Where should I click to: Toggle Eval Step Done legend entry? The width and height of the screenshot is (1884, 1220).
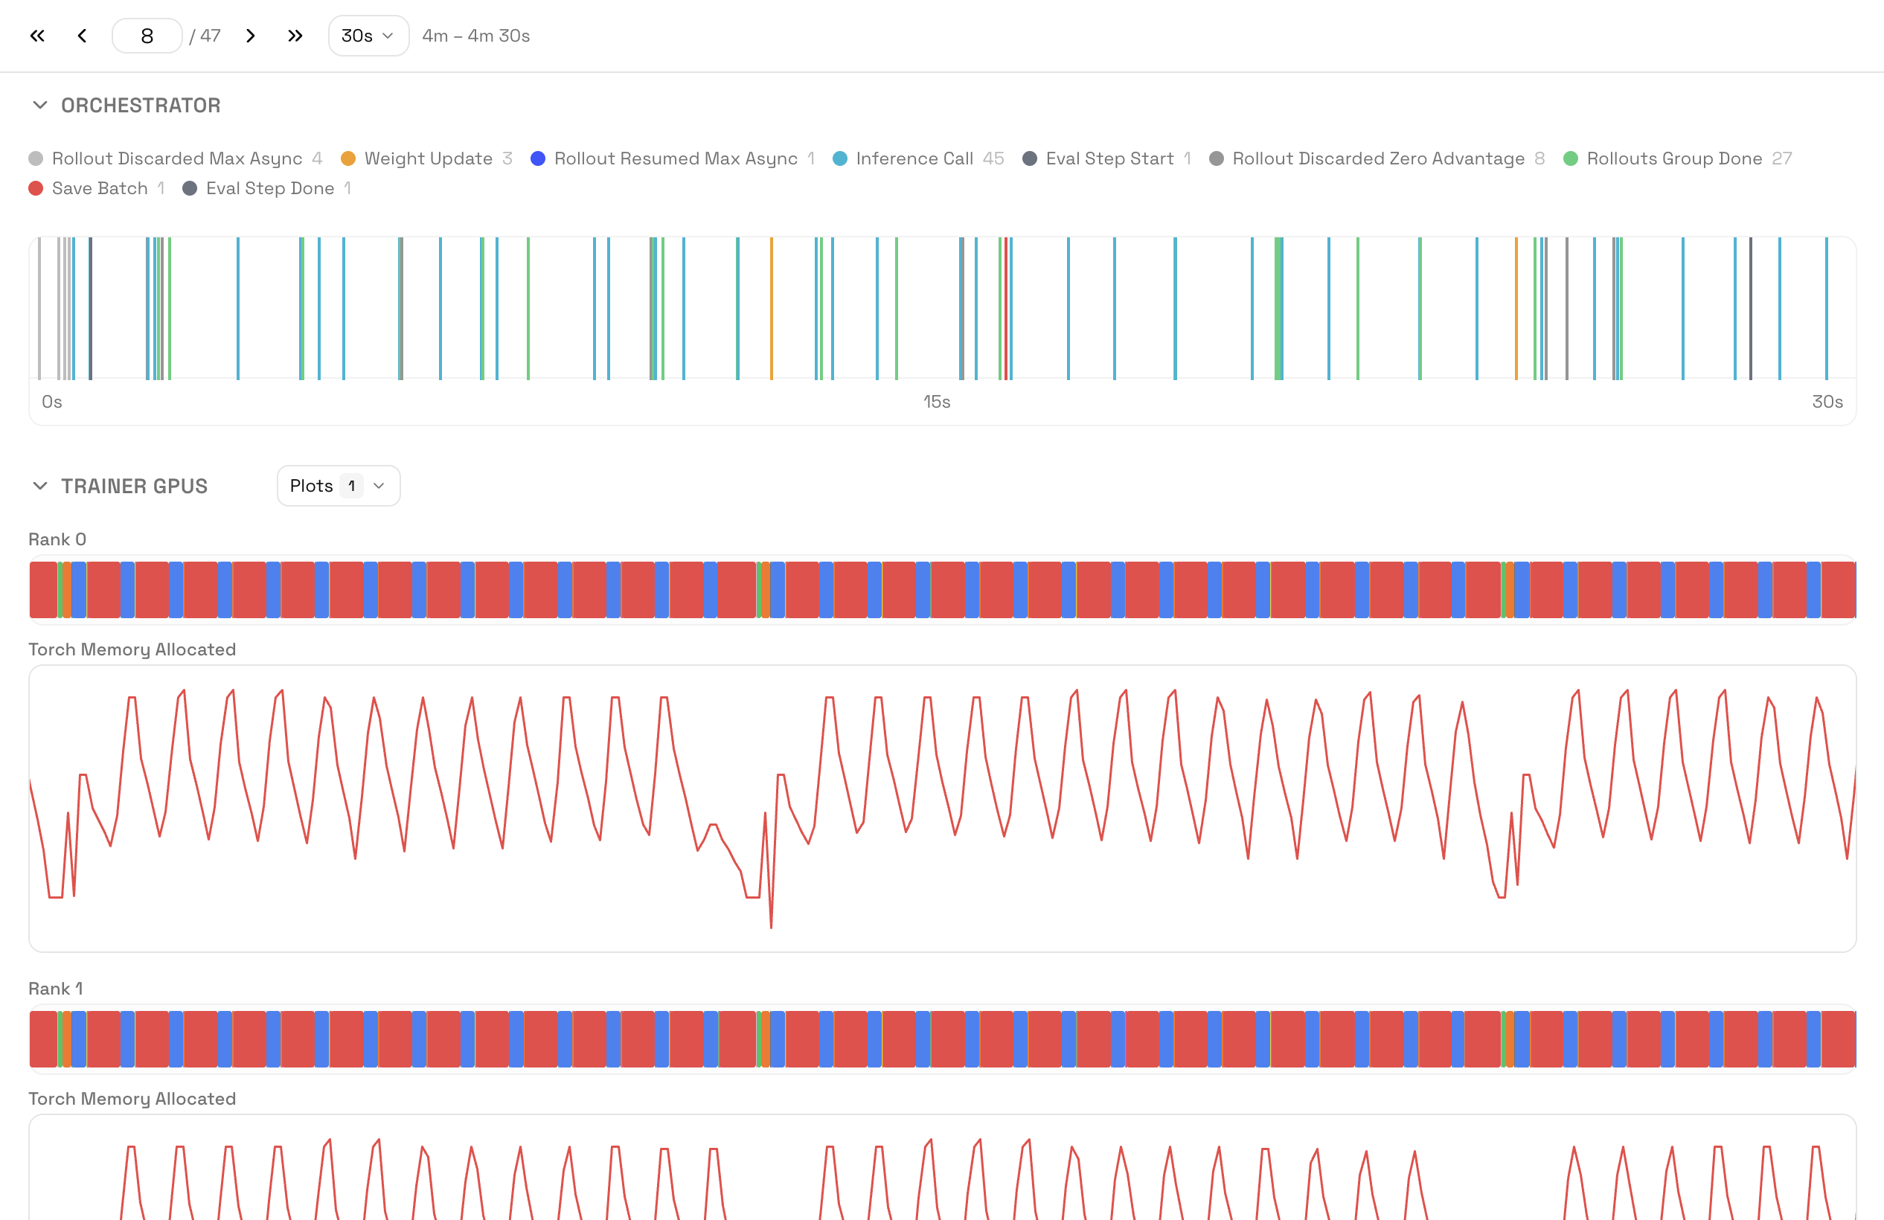[267, 188]
